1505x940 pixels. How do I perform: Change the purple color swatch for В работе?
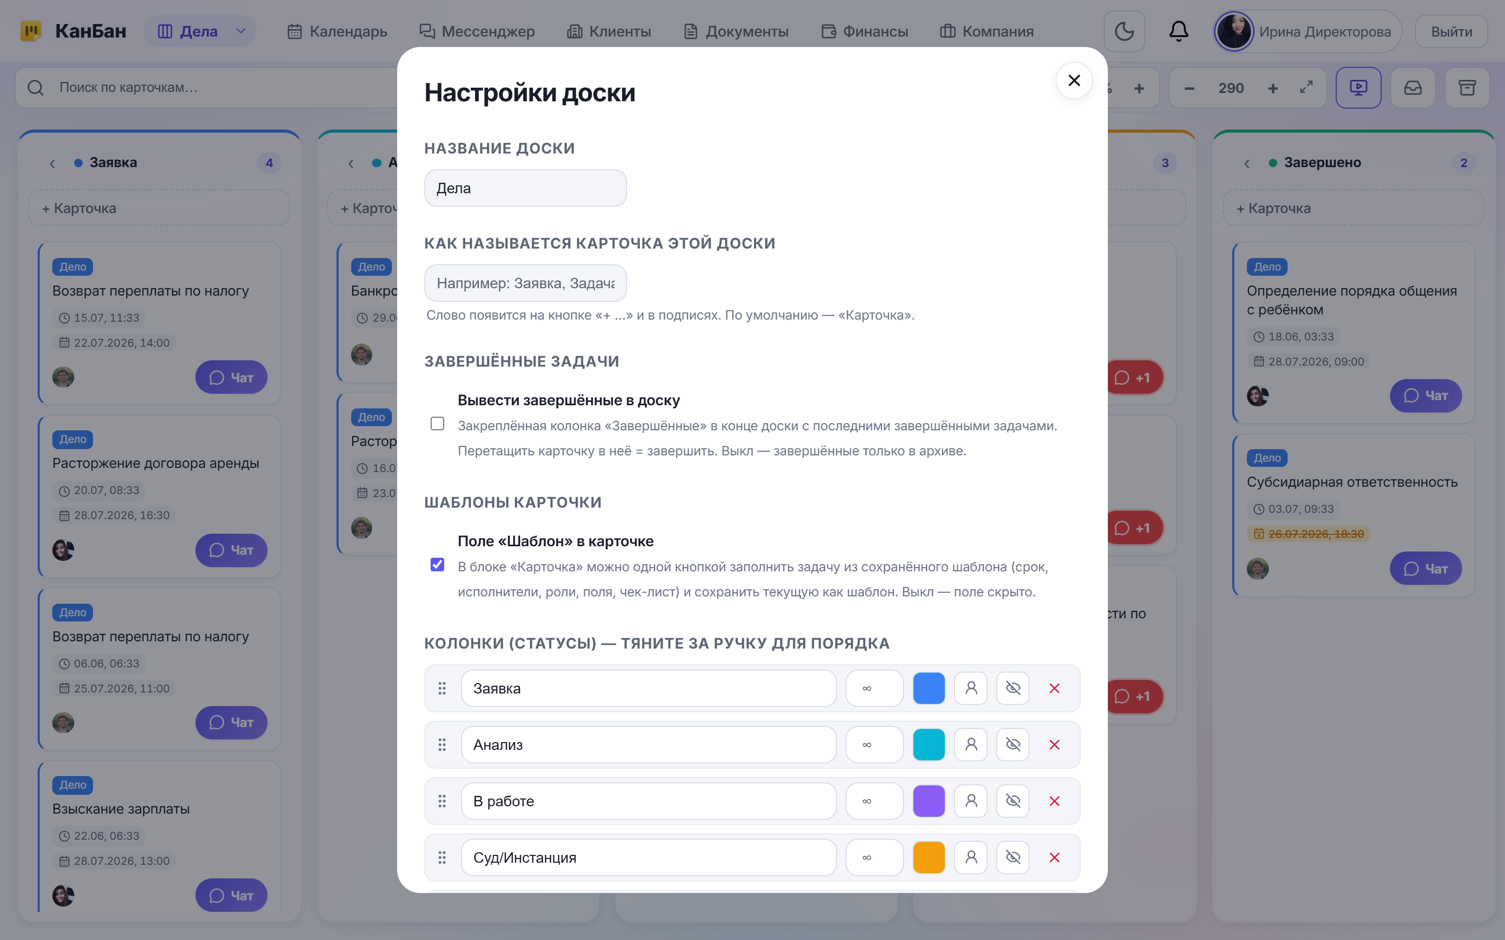(x=929, y=802)
